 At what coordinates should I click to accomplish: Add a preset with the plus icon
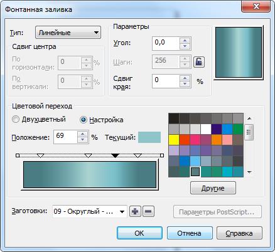click(x=135, y=211)
